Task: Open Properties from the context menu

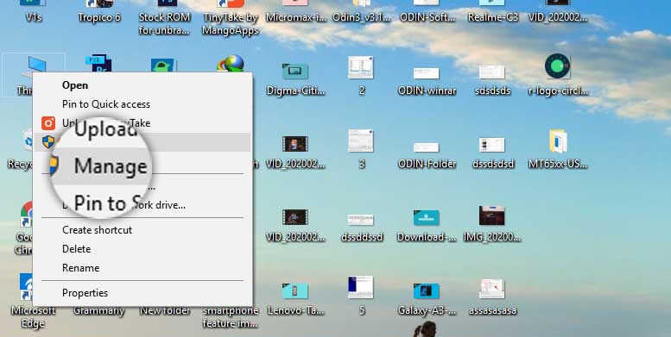Action: [85, 293]
